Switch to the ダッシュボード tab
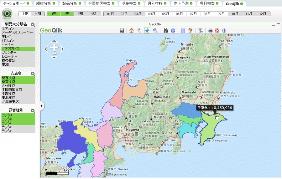Viewport: 282px width, 179px height. [14, 3]
